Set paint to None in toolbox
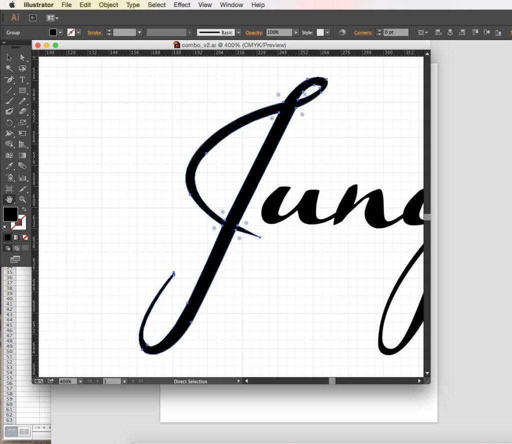 tap(25, 237)
